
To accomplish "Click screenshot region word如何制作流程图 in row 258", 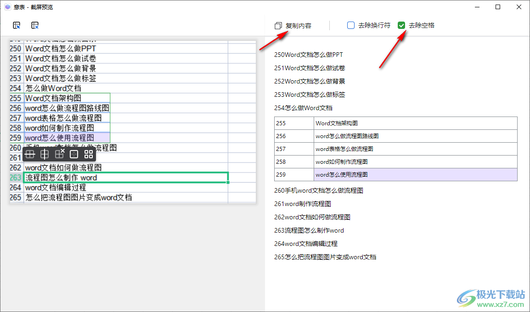I will pyautogui.click(x=67, y=128).
